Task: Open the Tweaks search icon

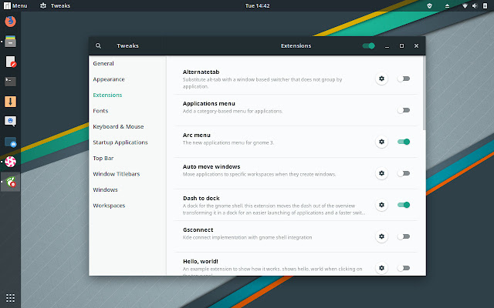Action: pyautogui.click(x=98, y=46)
